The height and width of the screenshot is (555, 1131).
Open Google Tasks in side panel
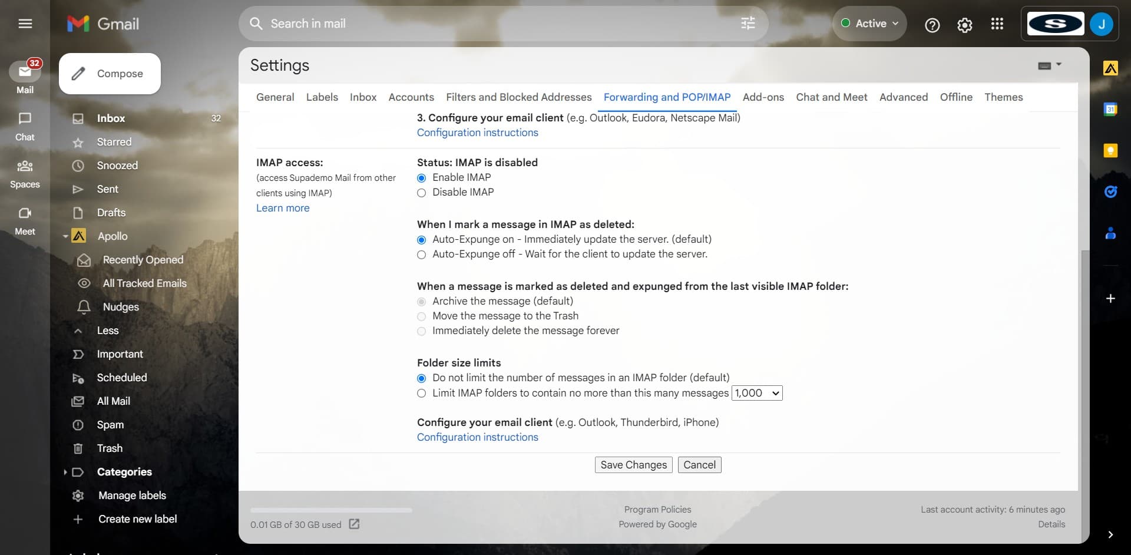tap(1110, 192)
